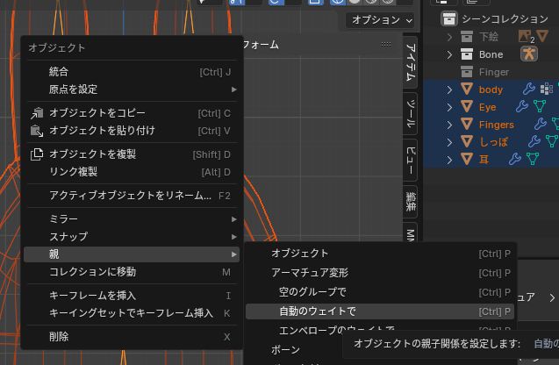
Task: Expand the しっぽ object tree
Action: coord(449,142)
